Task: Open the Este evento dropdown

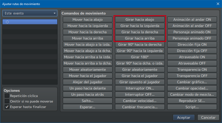Action: 30,13
